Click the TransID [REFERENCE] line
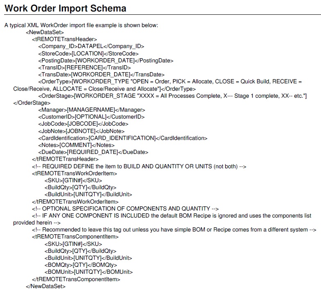 tap(84, 67)
